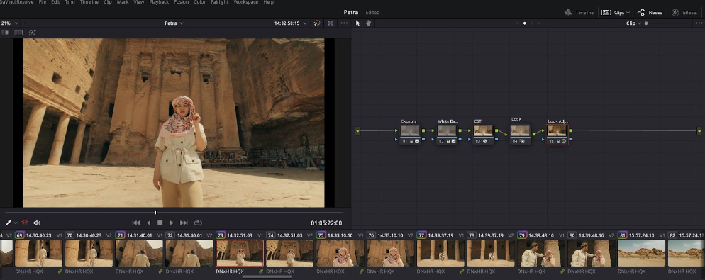The width and height of the screenshot is (705, 280).
Task: Click the clock badge icon on Look Adj node
Action: click(x=564, y=141)
